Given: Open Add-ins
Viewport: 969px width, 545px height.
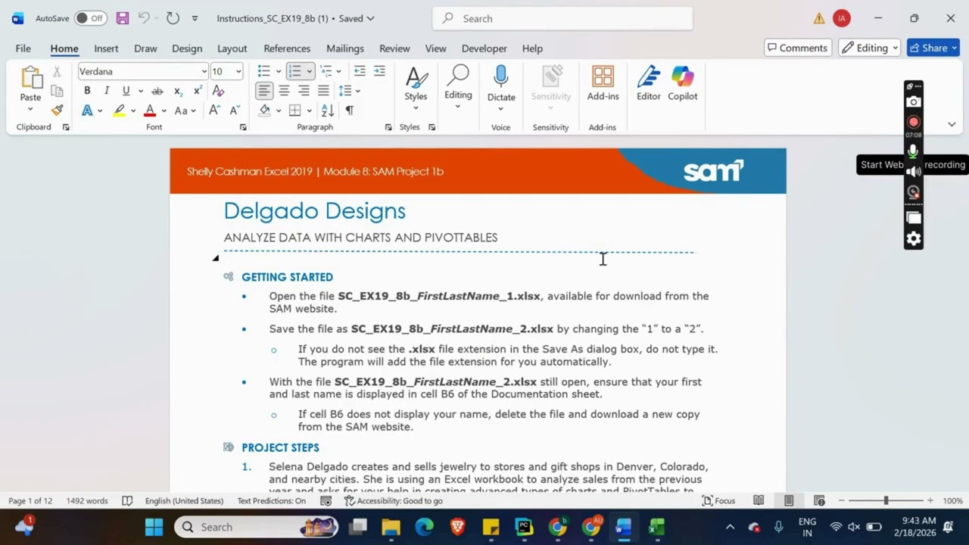Looking at the screenshot, I should (x=603, y=83).
